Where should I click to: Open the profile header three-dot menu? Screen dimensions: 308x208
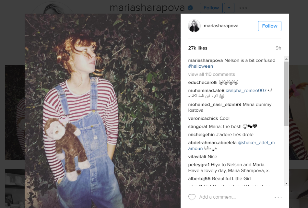(243, 8)
